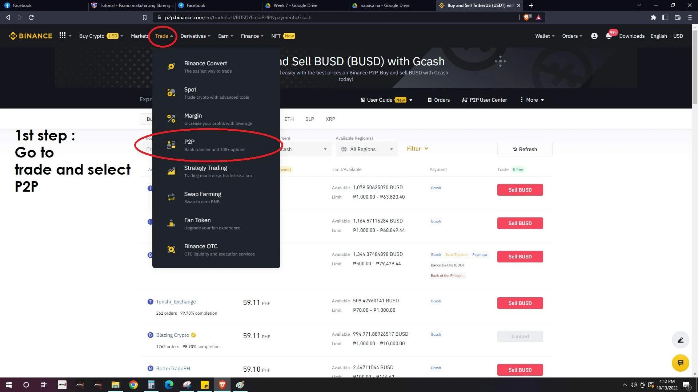Select P2P from Trade menu
698x392 pixels.
[216, 145]
